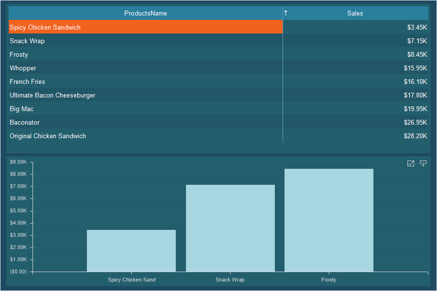Sort by the ProductsName column header

point(146,13)
